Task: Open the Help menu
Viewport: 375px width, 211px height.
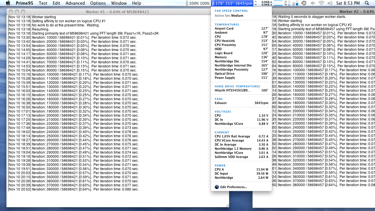Action: (137, 3)
